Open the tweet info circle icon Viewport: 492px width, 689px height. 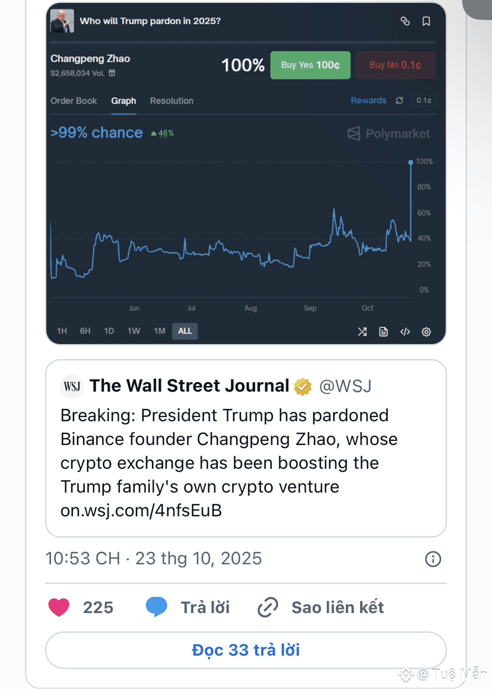pos(433,559)
